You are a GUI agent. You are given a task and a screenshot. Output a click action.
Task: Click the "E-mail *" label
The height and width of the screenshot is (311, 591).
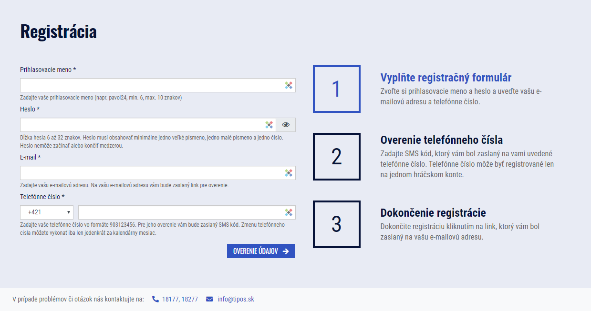[31, 157]
